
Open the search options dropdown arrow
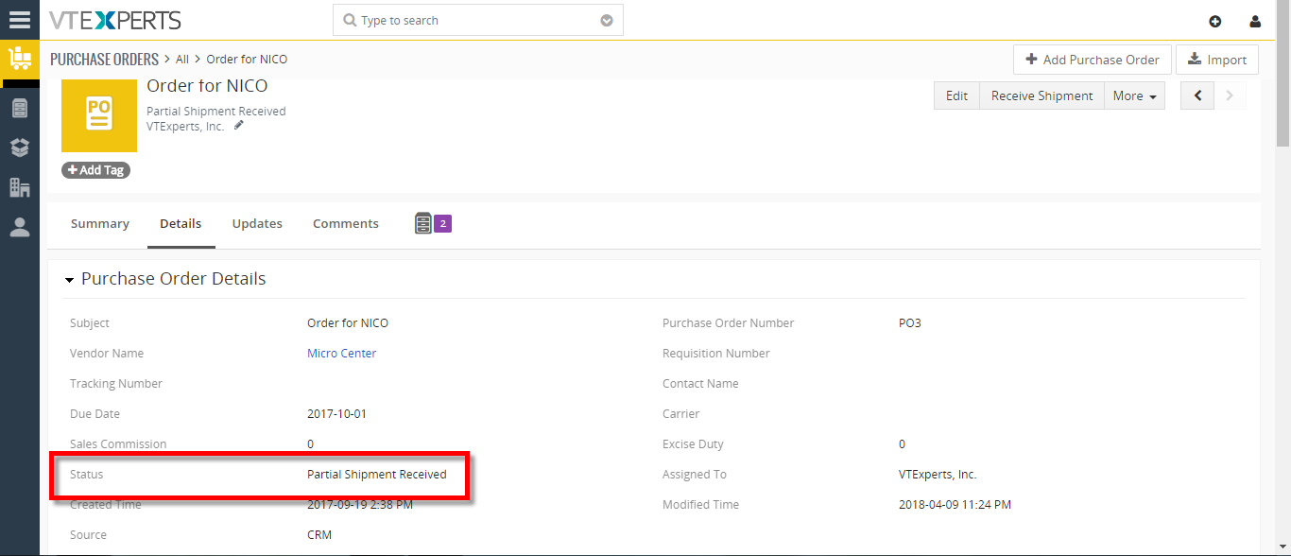607,21
